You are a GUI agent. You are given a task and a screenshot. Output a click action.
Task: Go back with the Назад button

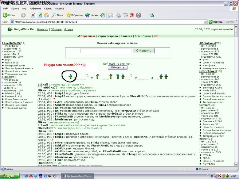click(9, 15)
